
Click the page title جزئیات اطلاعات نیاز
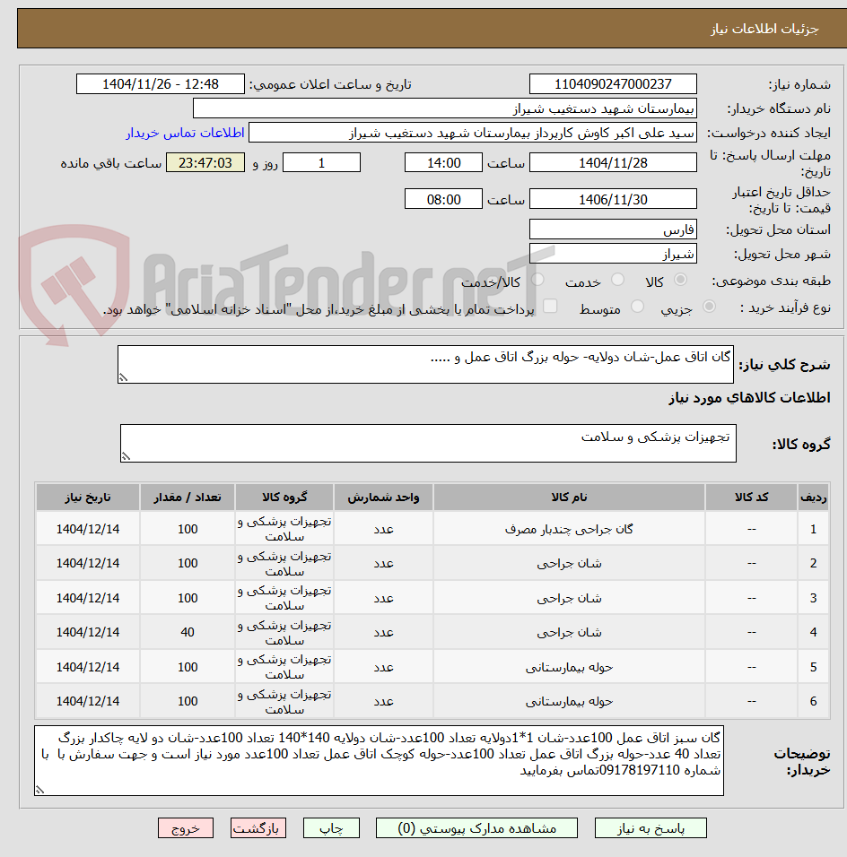pyautogui.click(x=764, y=29)
